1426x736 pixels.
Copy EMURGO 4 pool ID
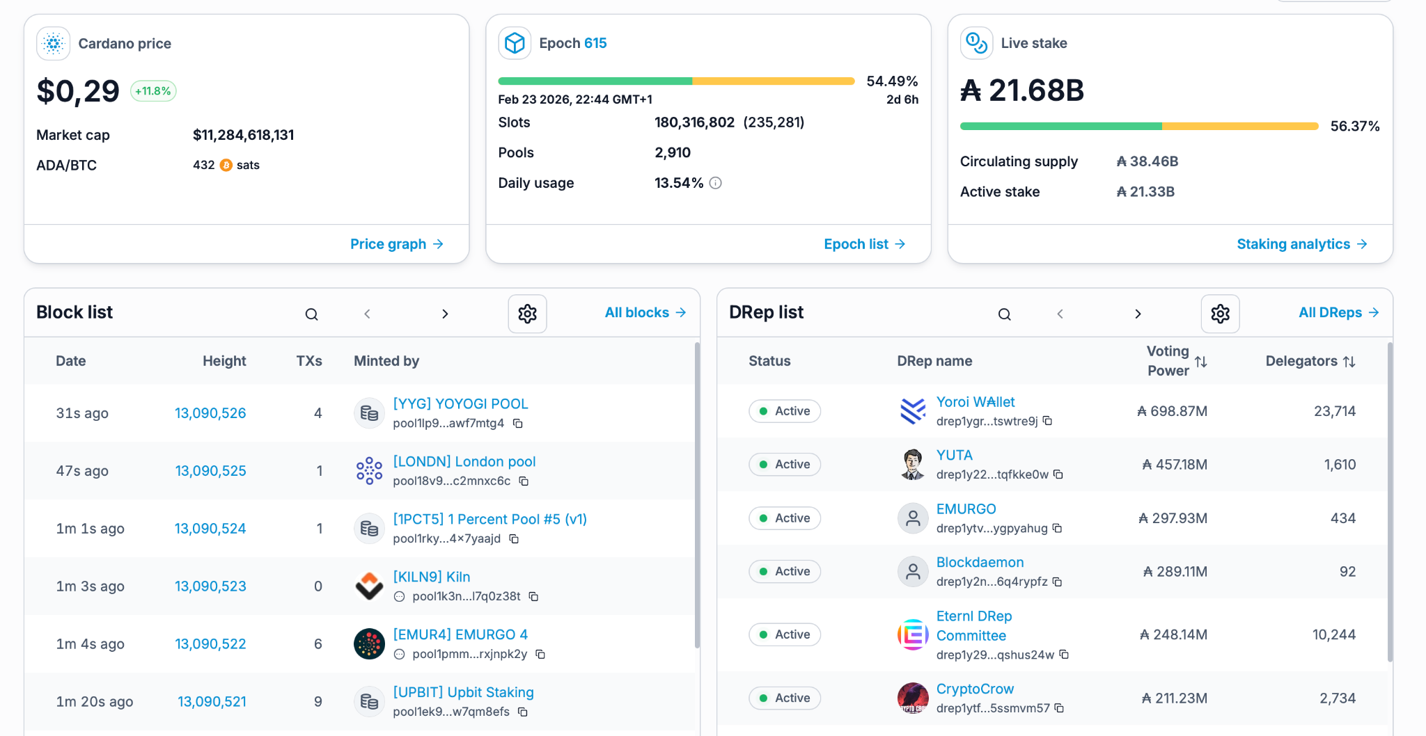(540, 654)
